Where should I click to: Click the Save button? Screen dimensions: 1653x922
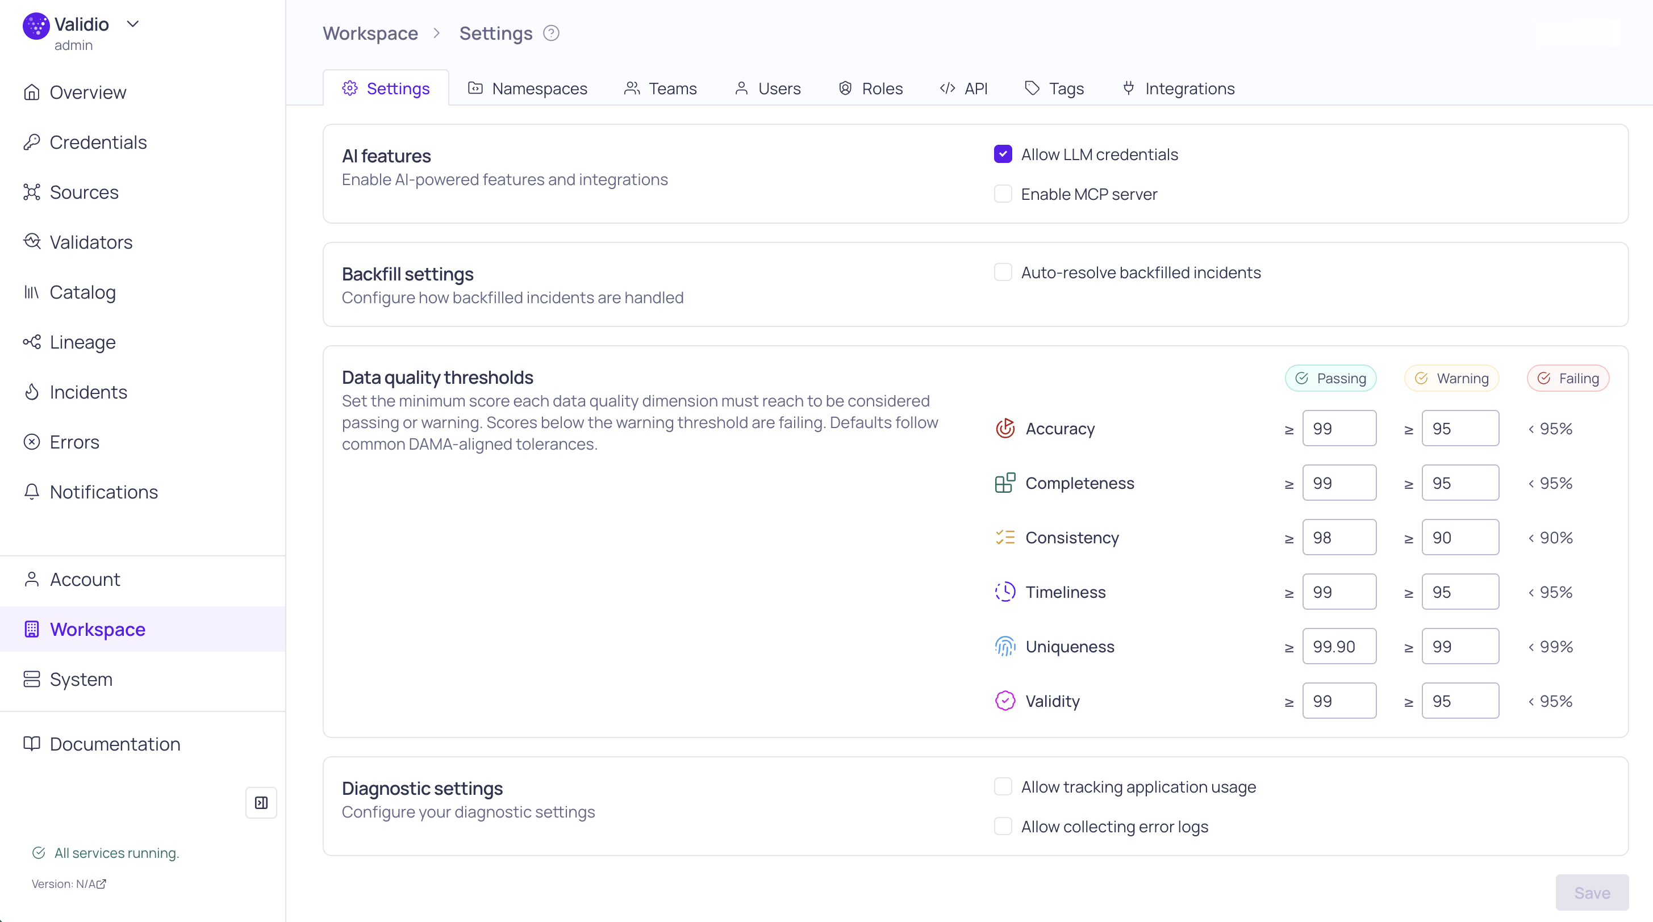tap(1592, 892)
